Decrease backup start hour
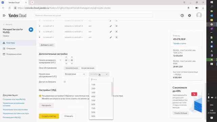This screenshot has width=217, height=122. point(66,63)
